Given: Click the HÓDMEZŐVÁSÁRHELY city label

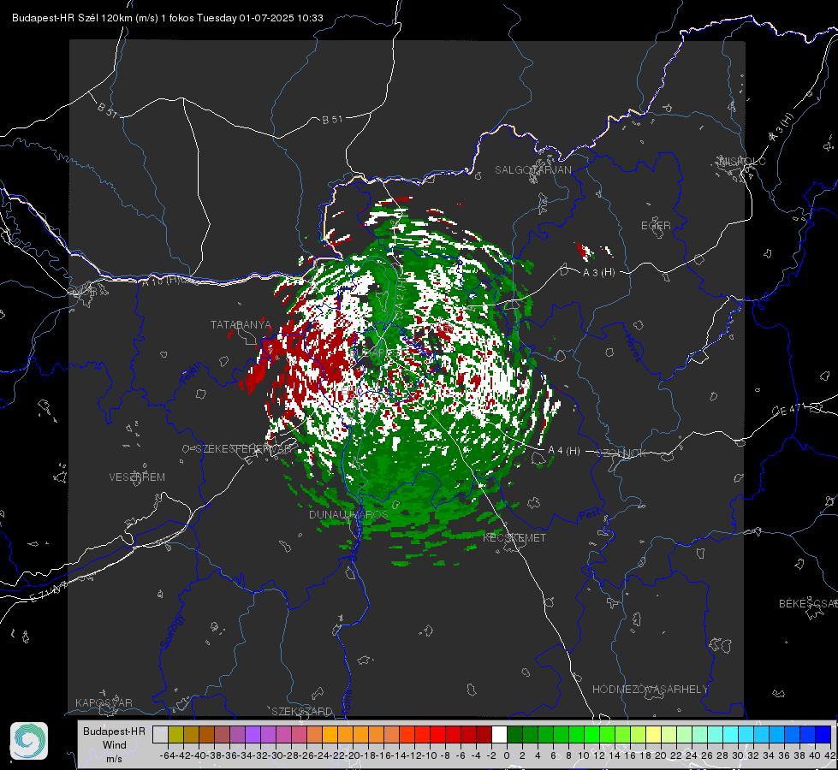Looking at the screenshot, I should pos(650,689).
